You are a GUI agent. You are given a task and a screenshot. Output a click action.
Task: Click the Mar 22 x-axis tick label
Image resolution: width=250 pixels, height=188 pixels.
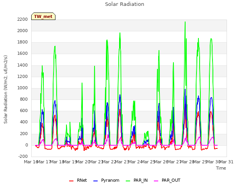tap(109, 162)
